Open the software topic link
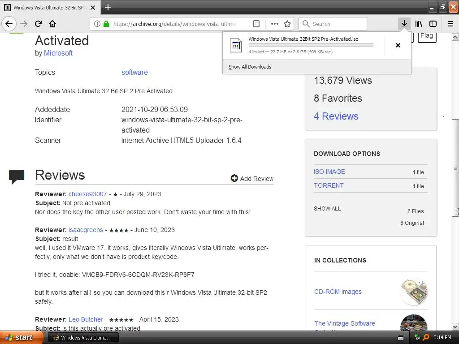 click(134, 72)
